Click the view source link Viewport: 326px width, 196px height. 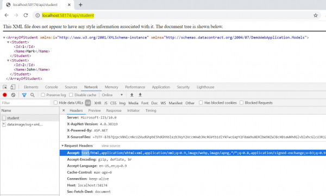[x=111, y=146]
